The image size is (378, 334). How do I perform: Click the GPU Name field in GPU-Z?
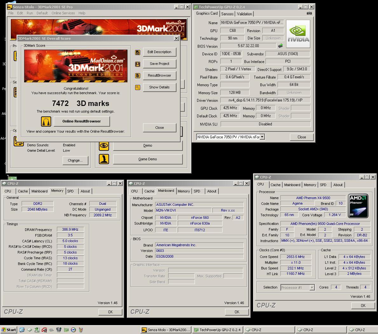click(252, 23)
